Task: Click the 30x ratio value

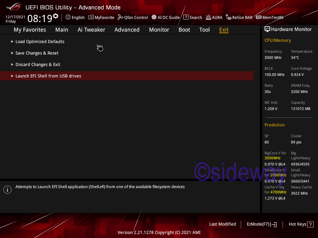Action: [268, 92]
